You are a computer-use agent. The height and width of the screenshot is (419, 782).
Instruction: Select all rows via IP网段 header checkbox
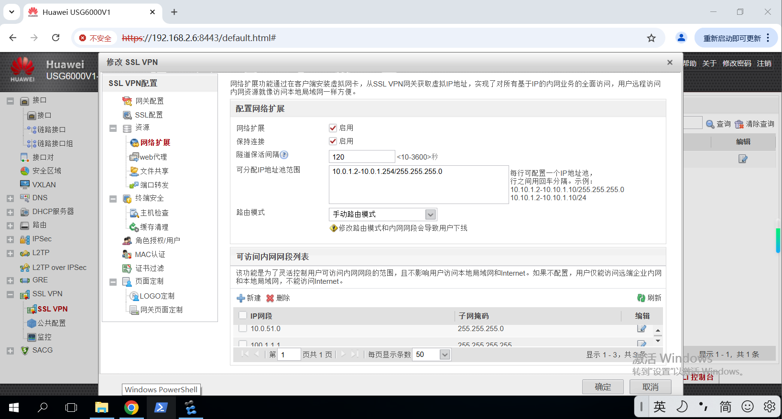[243, 315]
